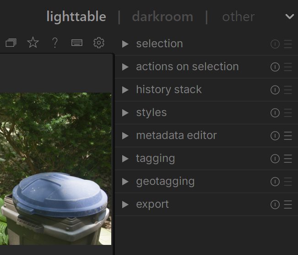
Task: Switch to the darkroom view
Action: pyautogui.click(x=163, y=17)
